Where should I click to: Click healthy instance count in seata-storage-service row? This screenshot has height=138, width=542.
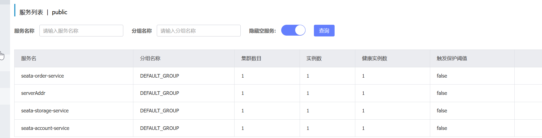(363, 111)
